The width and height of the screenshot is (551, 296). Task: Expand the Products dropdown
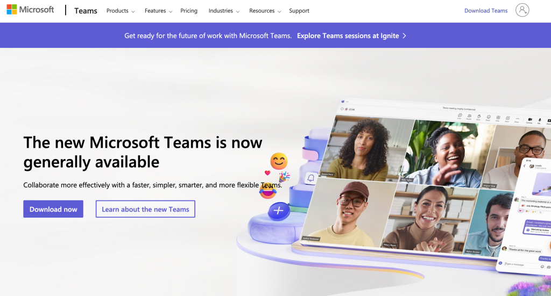point(121,11)
